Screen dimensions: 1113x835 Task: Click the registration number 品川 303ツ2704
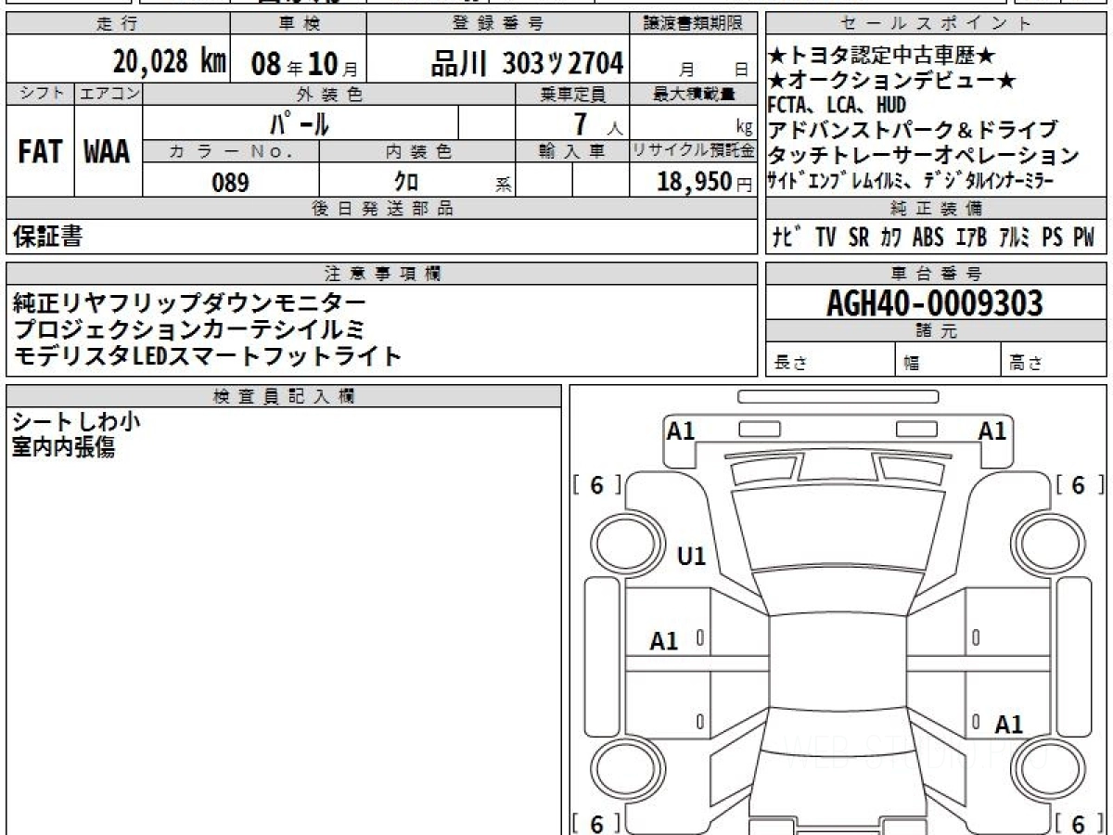pyautogui.click(x=527, y=63)
